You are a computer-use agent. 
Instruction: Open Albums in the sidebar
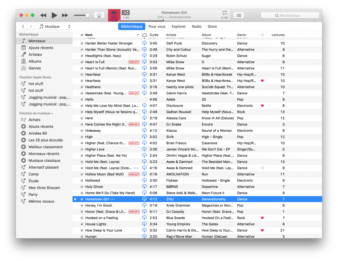pos(44,61)
